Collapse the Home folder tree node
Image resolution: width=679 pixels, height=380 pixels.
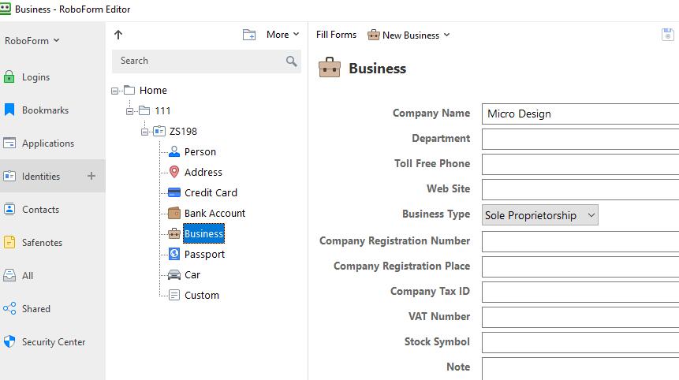(116, 91)
